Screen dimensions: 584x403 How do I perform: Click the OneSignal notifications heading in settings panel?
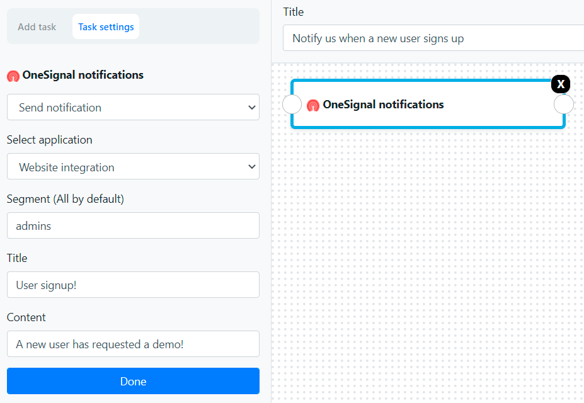[83, 75]
